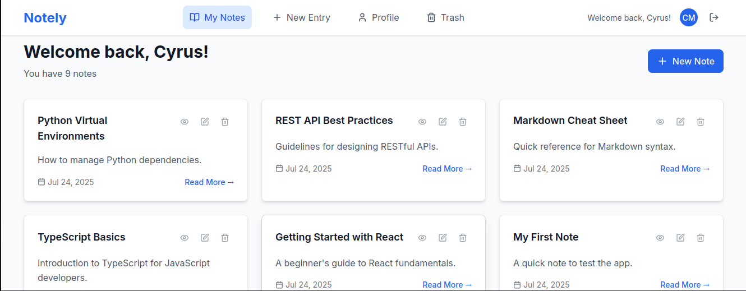Delete the TypeScript Basics note
The width and height of the screenshot is (746, 291).
pyautogui.click(x=225, y=238)
